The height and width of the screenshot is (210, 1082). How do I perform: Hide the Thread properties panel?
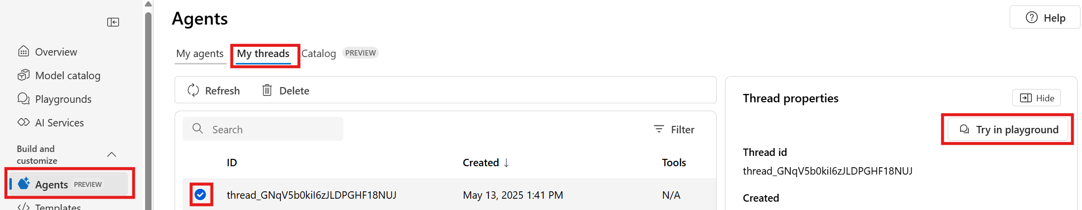point(1036,98)
